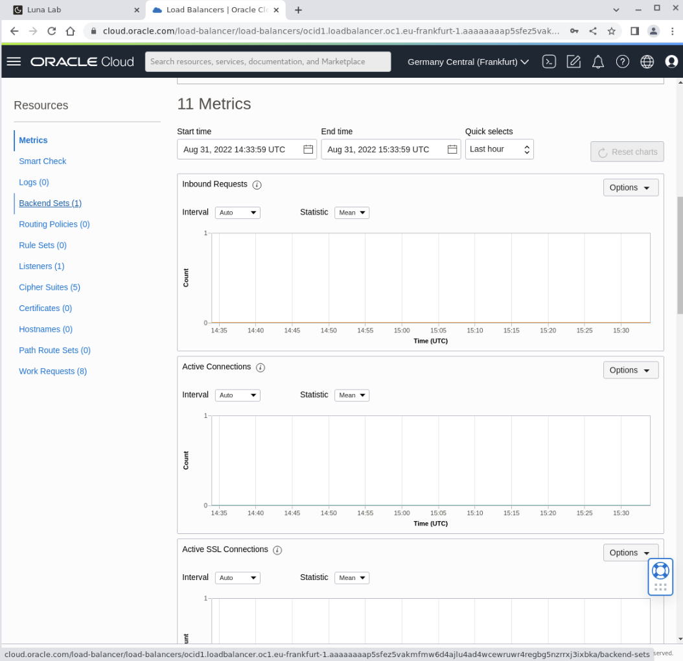Open the Work Requests resource link
The width and height of the screenshot is (683, 661).
pos(52,371)
